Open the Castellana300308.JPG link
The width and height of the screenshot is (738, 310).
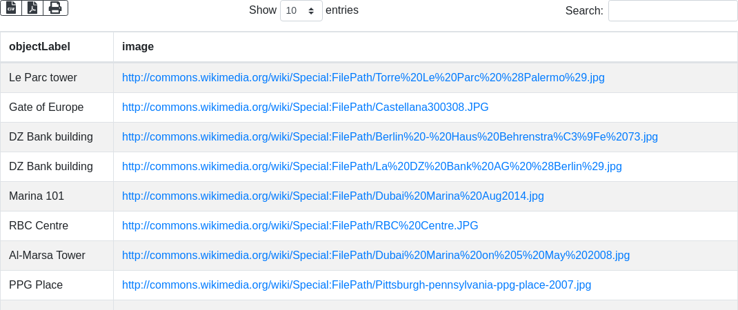(305, 107)
